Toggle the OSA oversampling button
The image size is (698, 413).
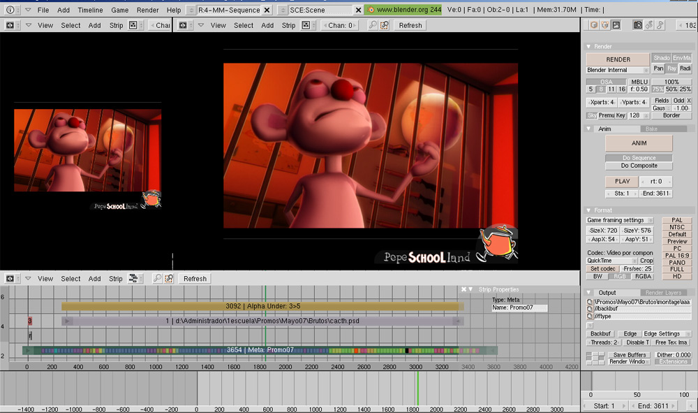(607, 82)
